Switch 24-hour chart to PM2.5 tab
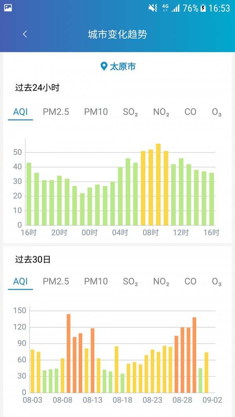The width and height of the screenshot is (235, 417). 56,112
